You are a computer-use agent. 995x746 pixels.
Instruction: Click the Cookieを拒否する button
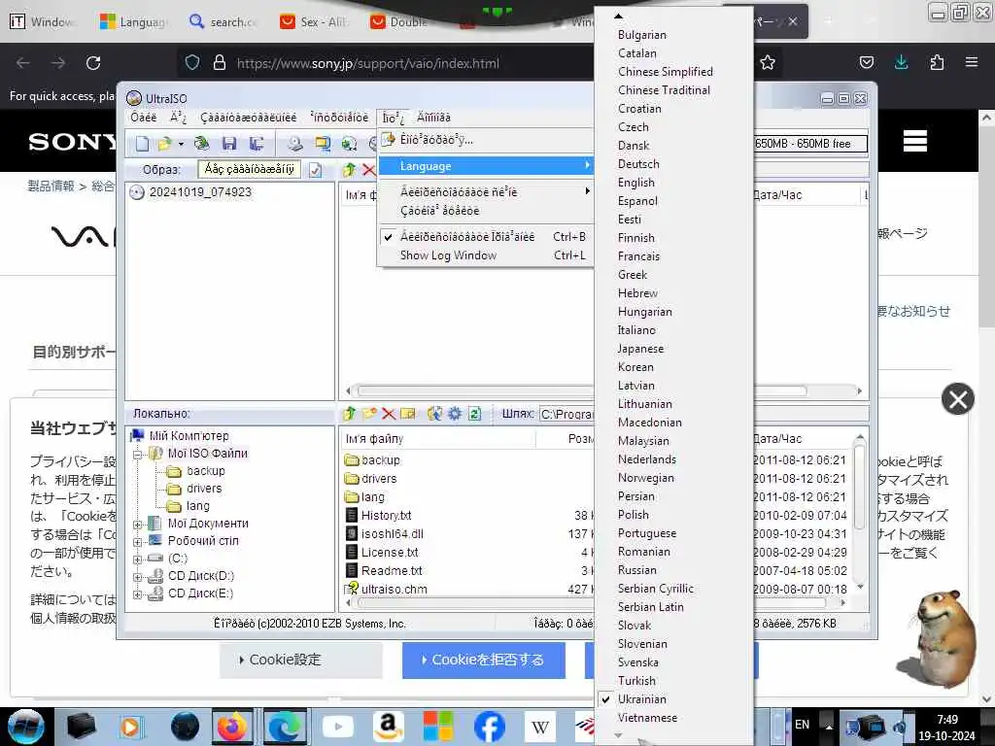coord(484,660)
